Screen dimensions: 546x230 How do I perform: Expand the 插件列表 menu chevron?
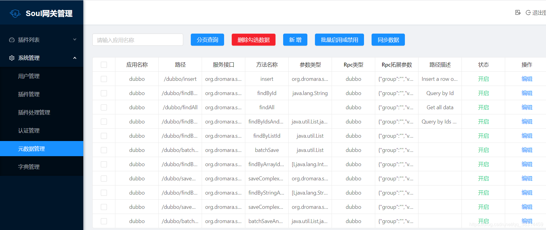pos(75,40)
